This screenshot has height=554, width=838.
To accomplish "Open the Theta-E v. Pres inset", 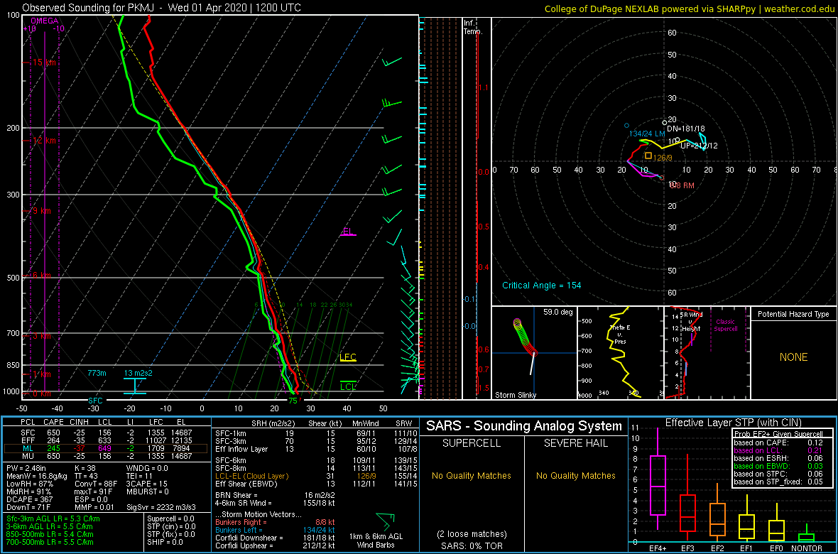I will click(620, 353).
